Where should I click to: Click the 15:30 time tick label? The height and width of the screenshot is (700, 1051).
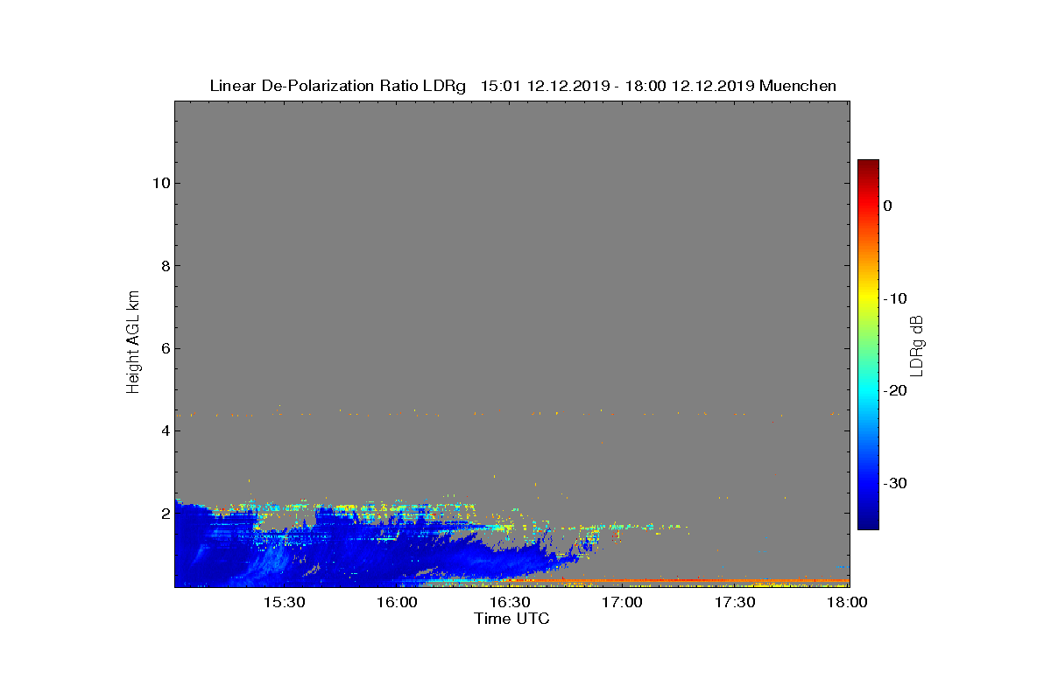pos(284,602)
